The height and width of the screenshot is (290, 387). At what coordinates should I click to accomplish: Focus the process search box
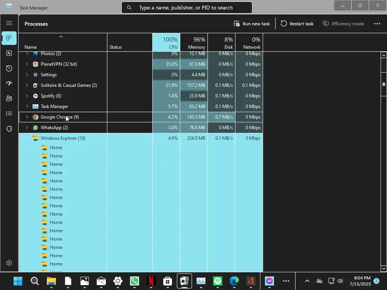pos(187,8)
